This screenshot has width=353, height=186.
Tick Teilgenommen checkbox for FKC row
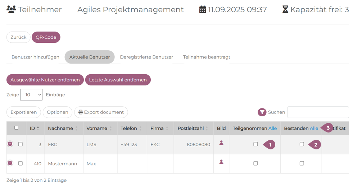point(255,144)
